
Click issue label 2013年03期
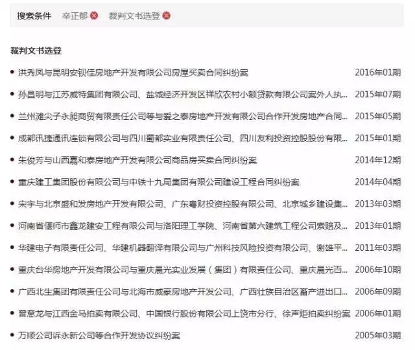pyautogui.click(x=378, y=204)
